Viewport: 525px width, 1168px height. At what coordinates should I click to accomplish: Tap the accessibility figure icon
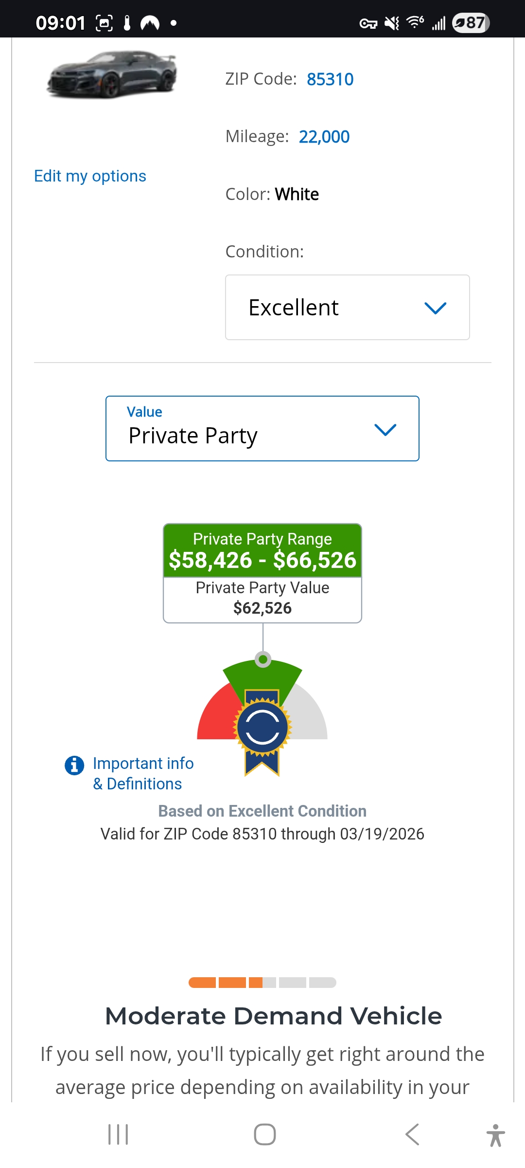point(495,1135)
